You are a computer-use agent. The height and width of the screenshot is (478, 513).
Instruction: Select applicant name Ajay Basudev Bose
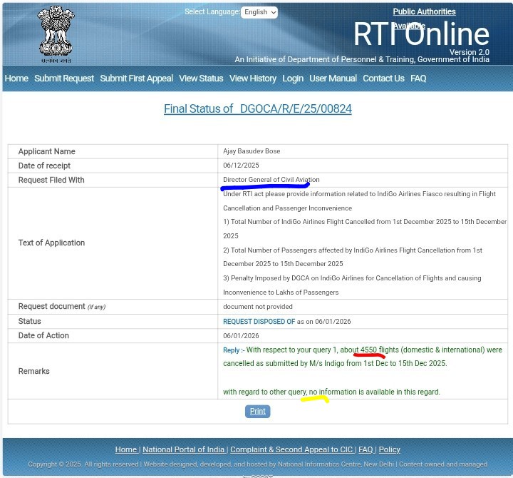(252, 151)
